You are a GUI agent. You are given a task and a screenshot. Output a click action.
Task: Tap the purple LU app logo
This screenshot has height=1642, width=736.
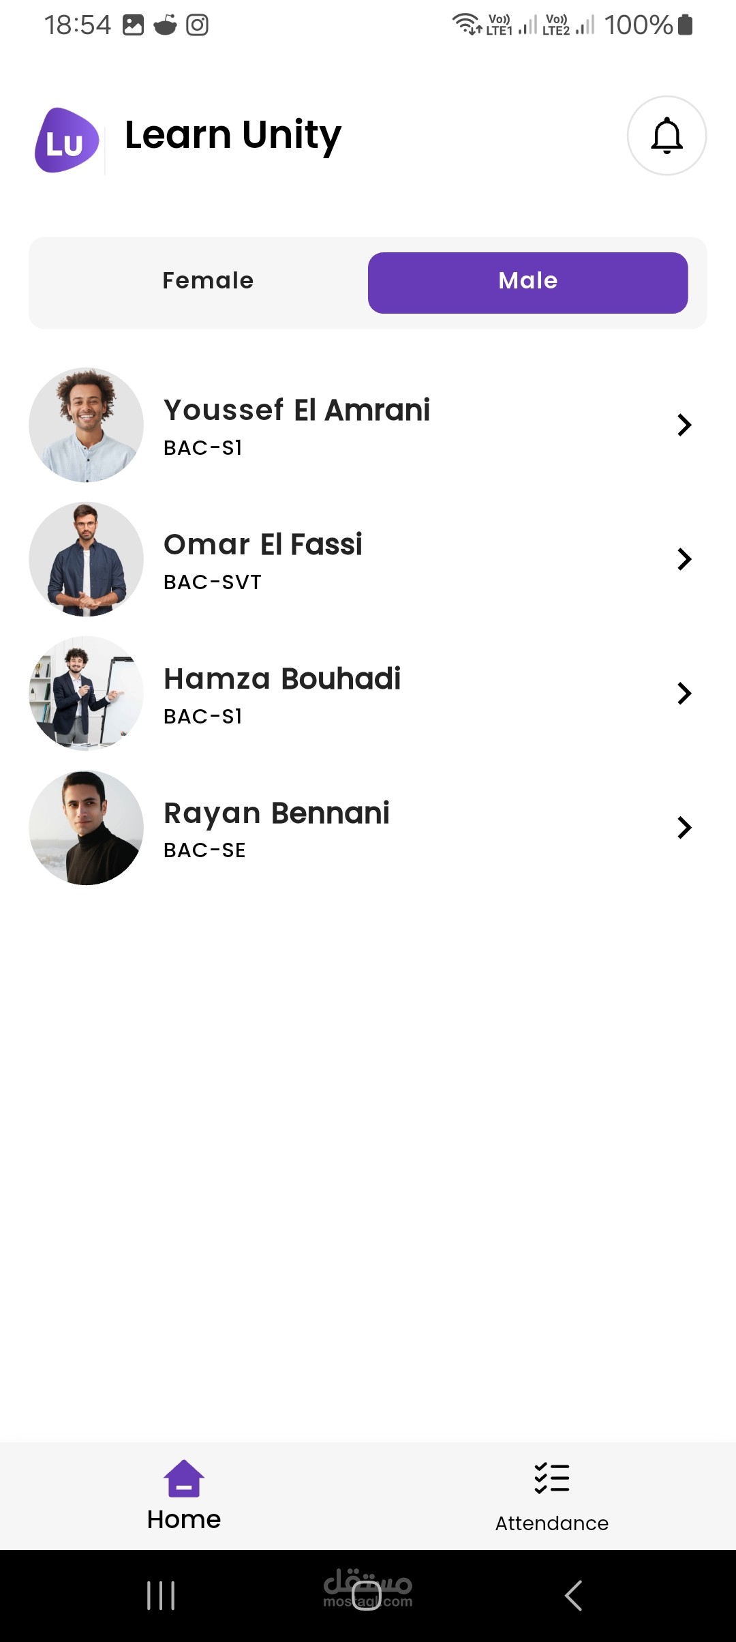(67, 140)
